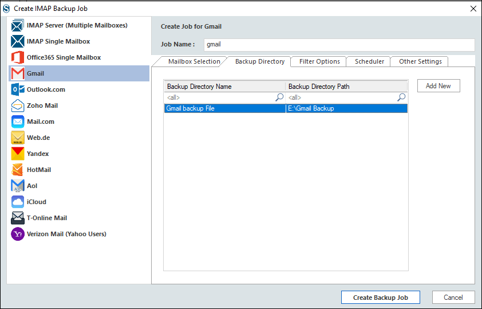Click search icon in Backup Directory Path filter

401,97
